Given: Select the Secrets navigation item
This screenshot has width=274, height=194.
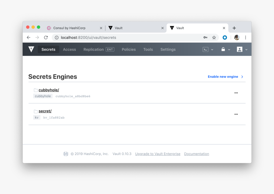Looking at the screenshot, I should coord(48,50).
